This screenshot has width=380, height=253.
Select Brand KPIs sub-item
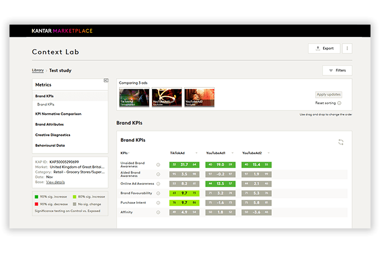pos(46,104)
